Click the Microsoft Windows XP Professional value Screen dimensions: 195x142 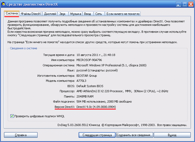coord(111,65)
